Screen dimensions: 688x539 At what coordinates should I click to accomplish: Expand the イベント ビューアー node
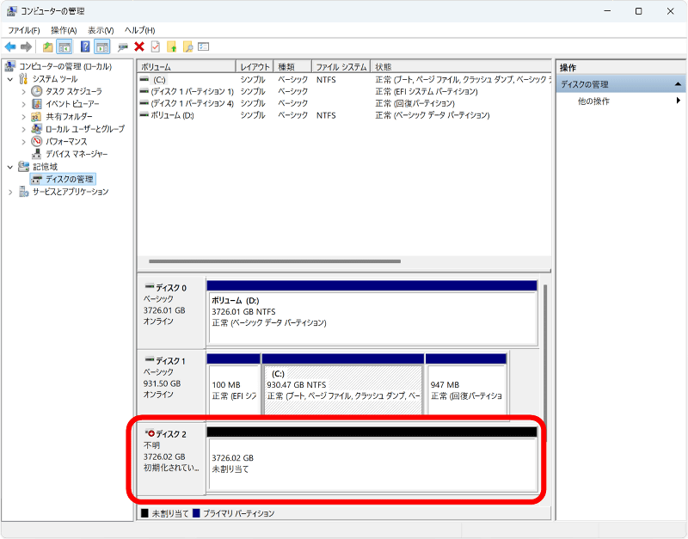point(24,104)
